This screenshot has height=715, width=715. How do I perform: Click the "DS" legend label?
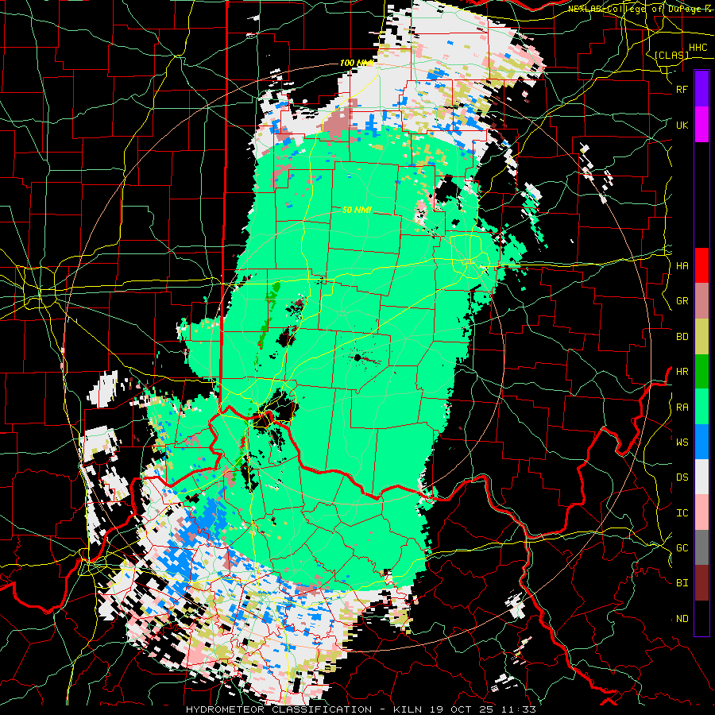(682, 477)
